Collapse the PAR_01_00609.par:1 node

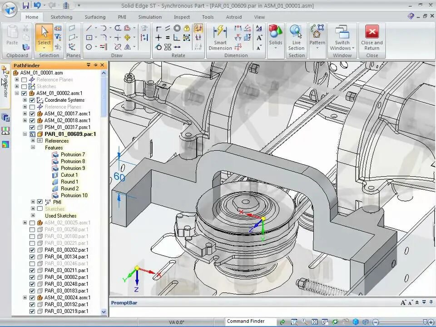pos(25,134)
